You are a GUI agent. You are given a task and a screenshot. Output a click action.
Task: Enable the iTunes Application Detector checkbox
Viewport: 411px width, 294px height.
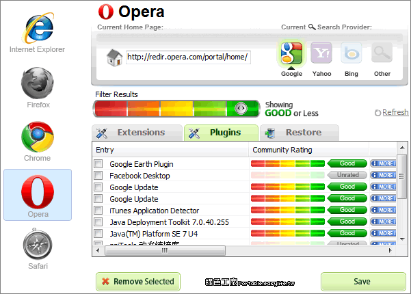[98, 211]
